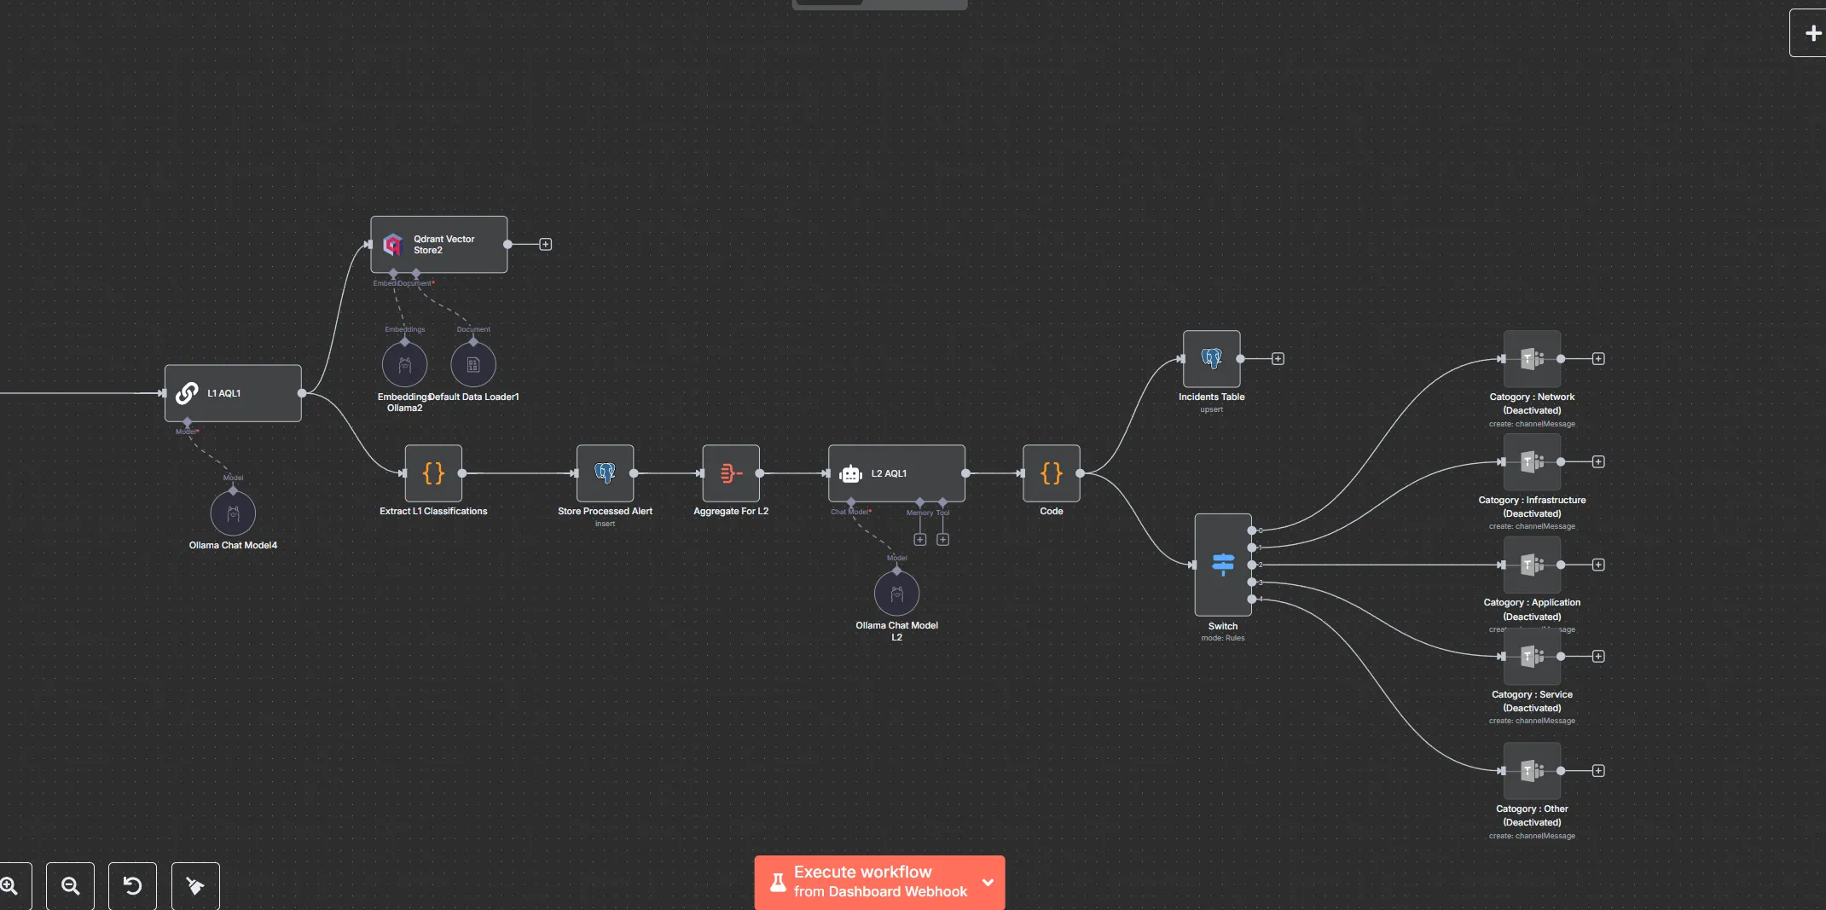Select the Incidents Table upsert node

coord(1211,358)
